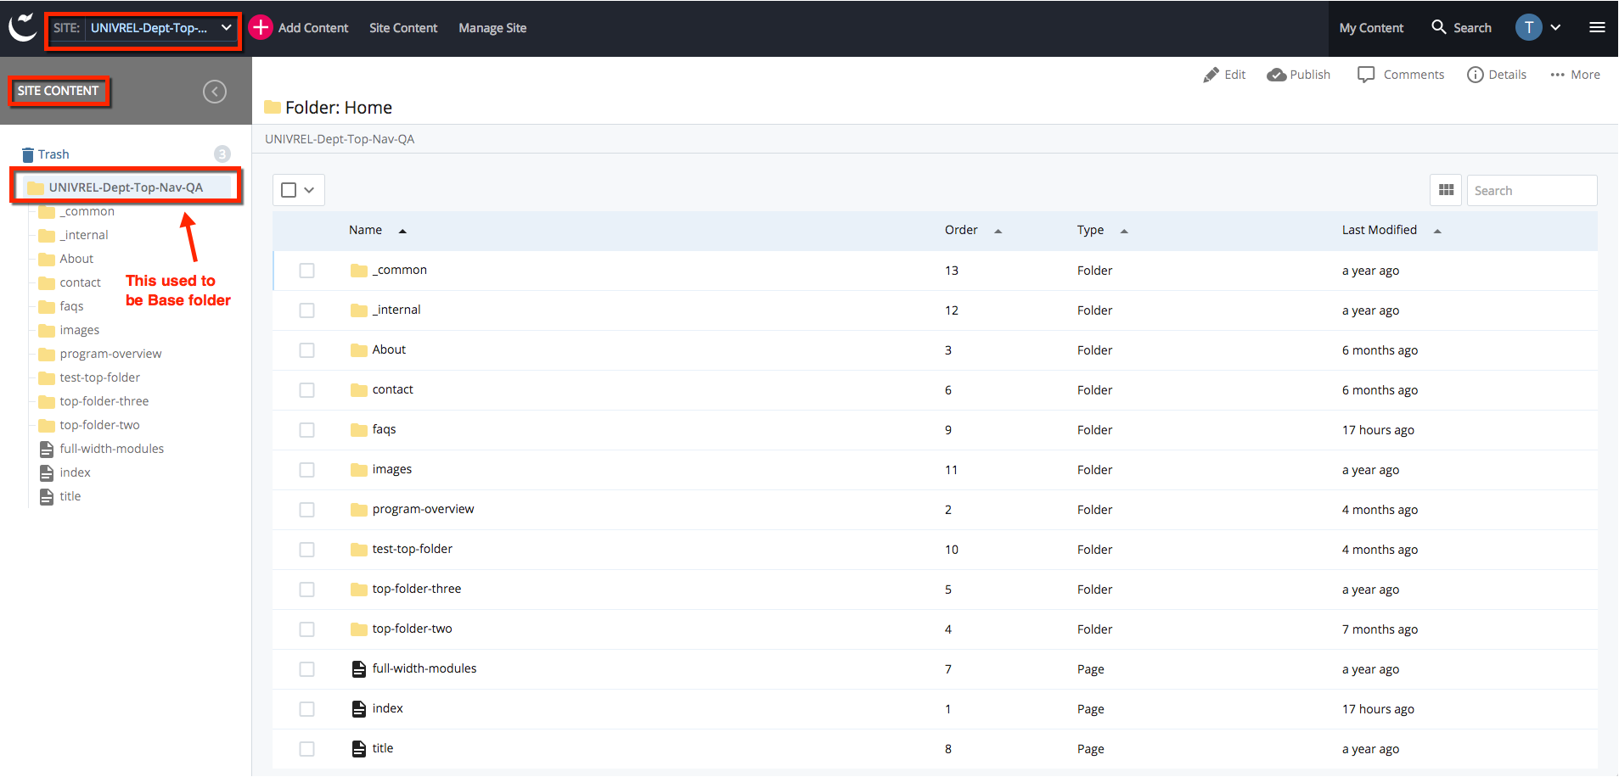
Task: Sort by Name column arrow
Action: click(402, 231)
